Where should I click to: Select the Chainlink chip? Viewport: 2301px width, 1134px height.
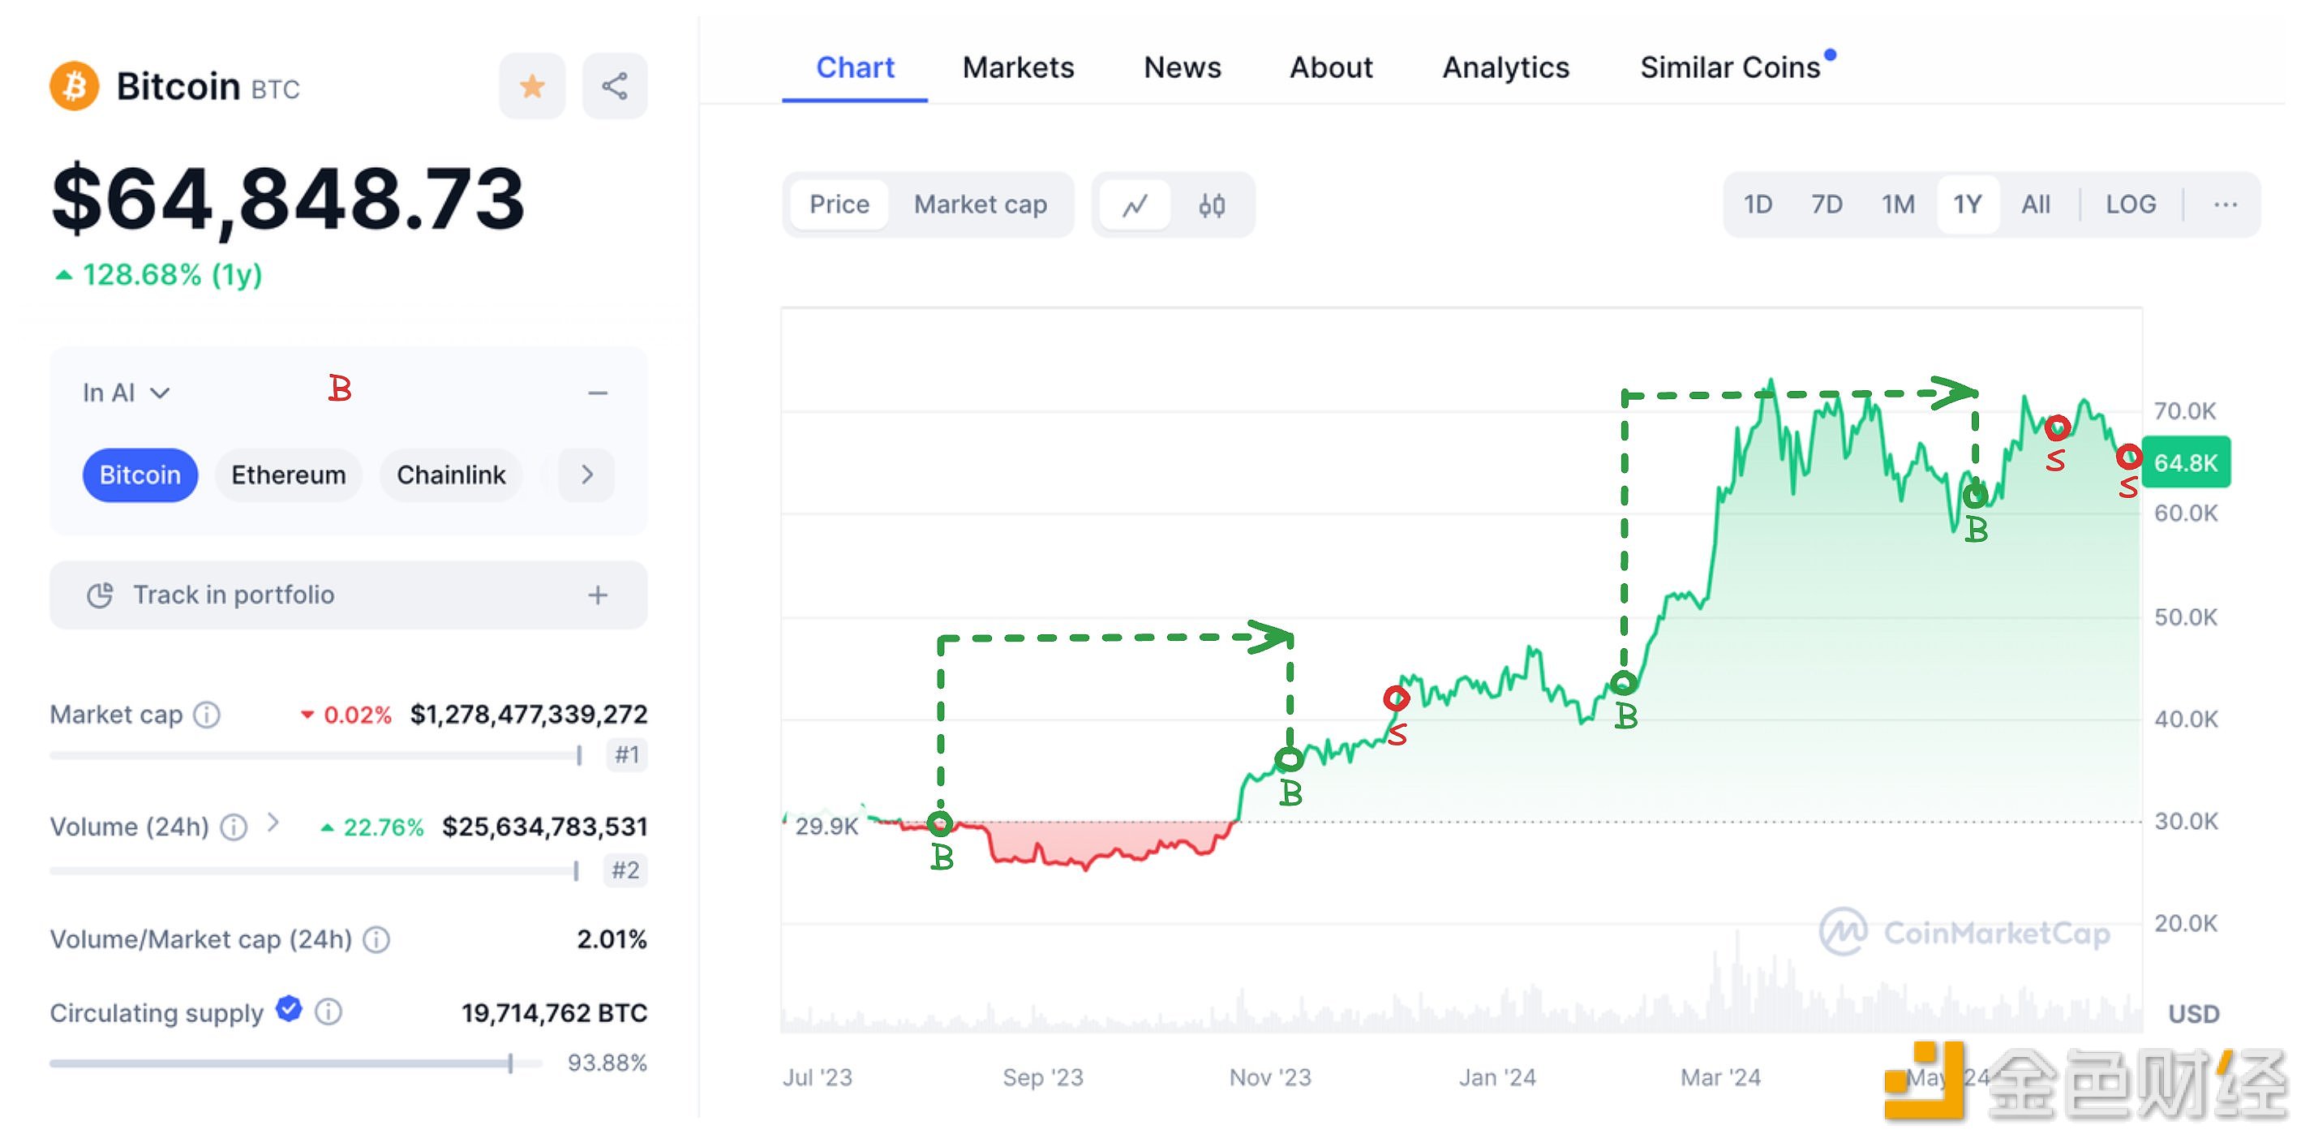(451, 475)
